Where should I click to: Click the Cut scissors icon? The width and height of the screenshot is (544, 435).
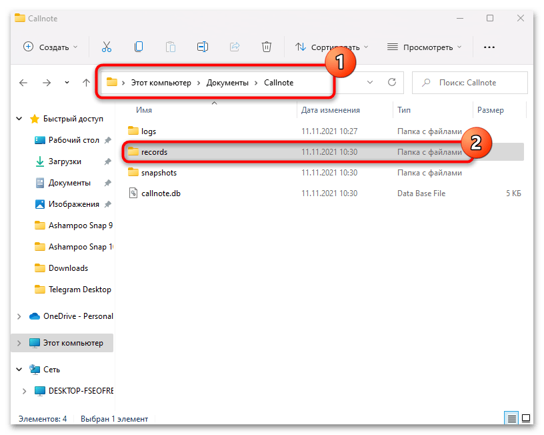[x=107, y=47]
